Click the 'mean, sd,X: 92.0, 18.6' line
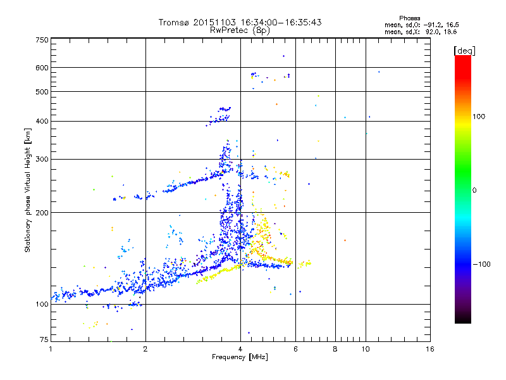Screen dimensions: 506x380 [x=421, y=32]
